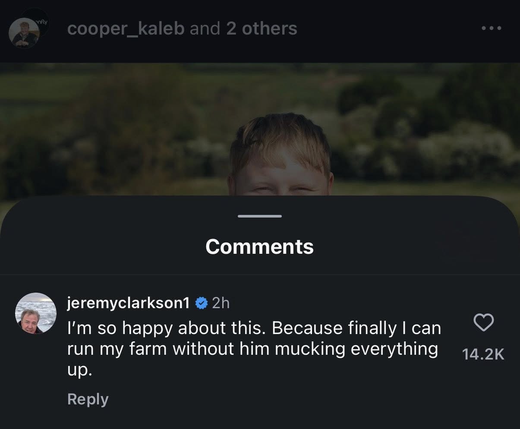Tap the blue verified badge beside jeremyclarkson1
Screen dimensions: 520x429
click(x=201, y=303)
